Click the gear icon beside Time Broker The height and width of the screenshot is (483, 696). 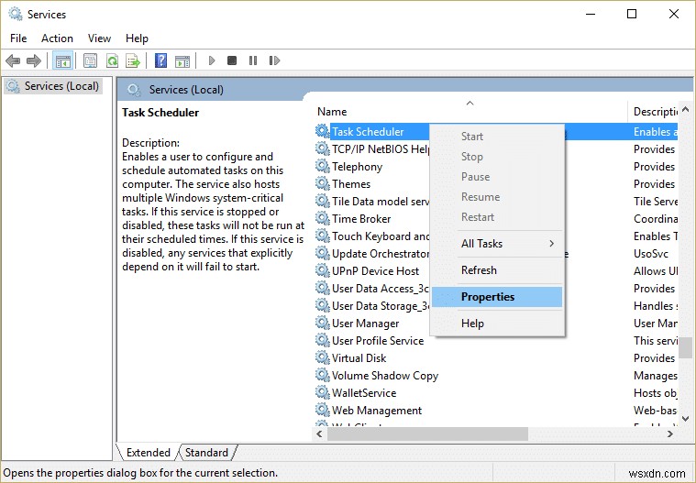tap(322, 218)
